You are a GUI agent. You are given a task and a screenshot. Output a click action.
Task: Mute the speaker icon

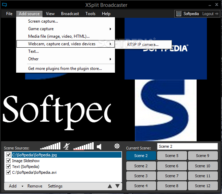[x=99, y=147]
